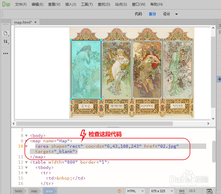Click the design view scroll up arrow
This screenshot has height=194, width=221.
(213, 28)
